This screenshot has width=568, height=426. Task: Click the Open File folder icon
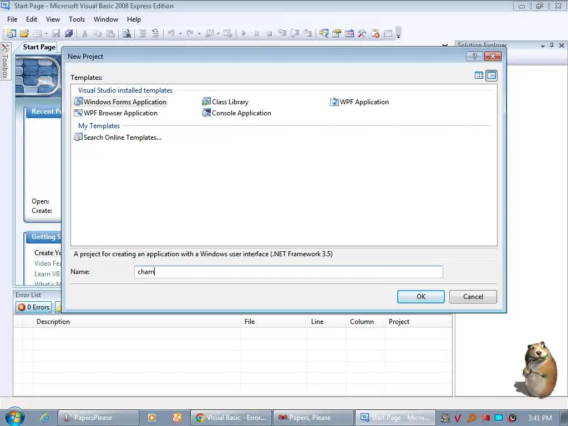[24, 33]
